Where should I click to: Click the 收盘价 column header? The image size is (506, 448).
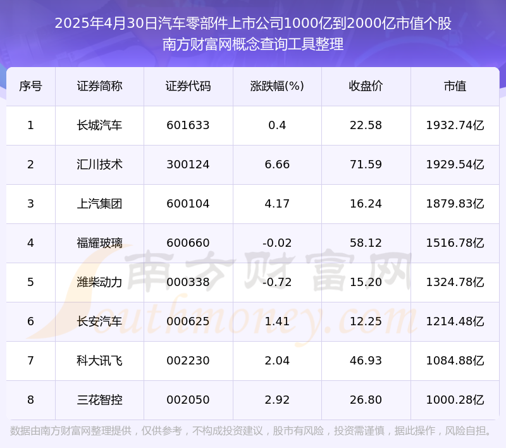click(366, 86)
